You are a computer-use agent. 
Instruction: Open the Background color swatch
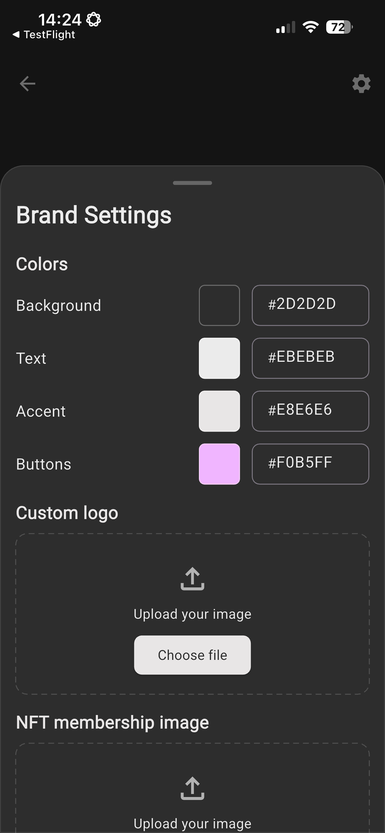[219, 305]
